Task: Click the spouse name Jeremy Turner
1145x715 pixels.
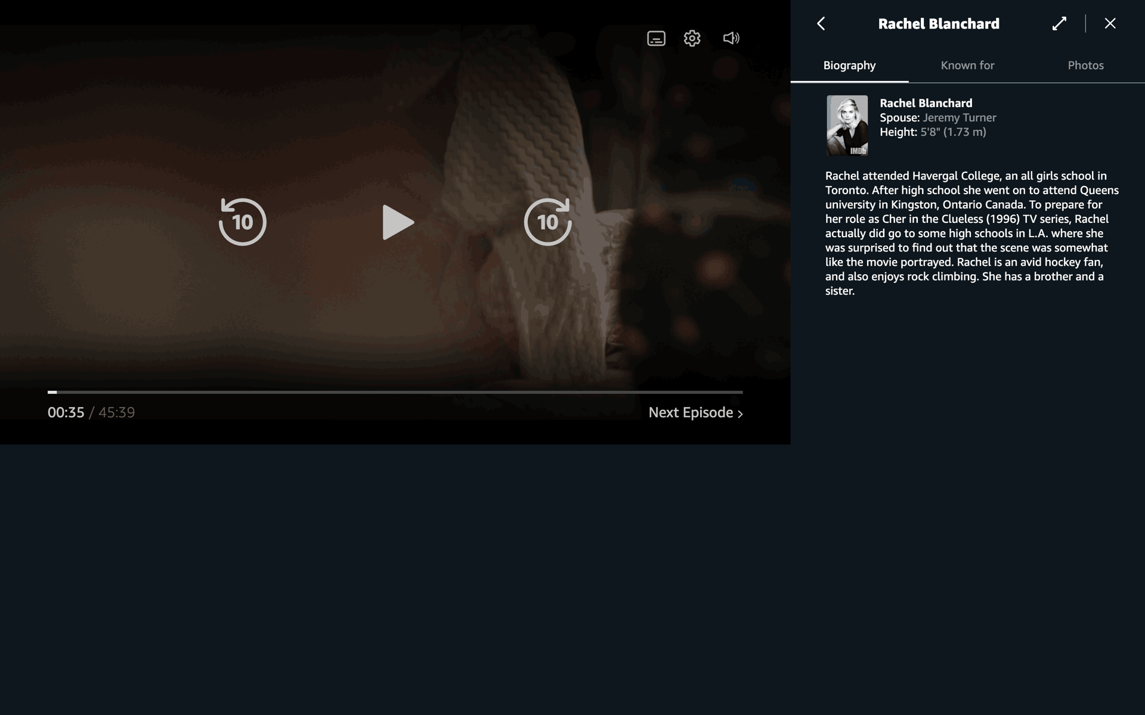Action: [959, 117]
